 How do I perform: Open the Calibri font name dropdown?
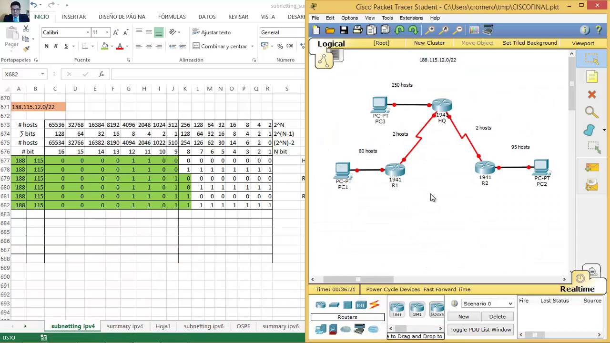[88, 32]
